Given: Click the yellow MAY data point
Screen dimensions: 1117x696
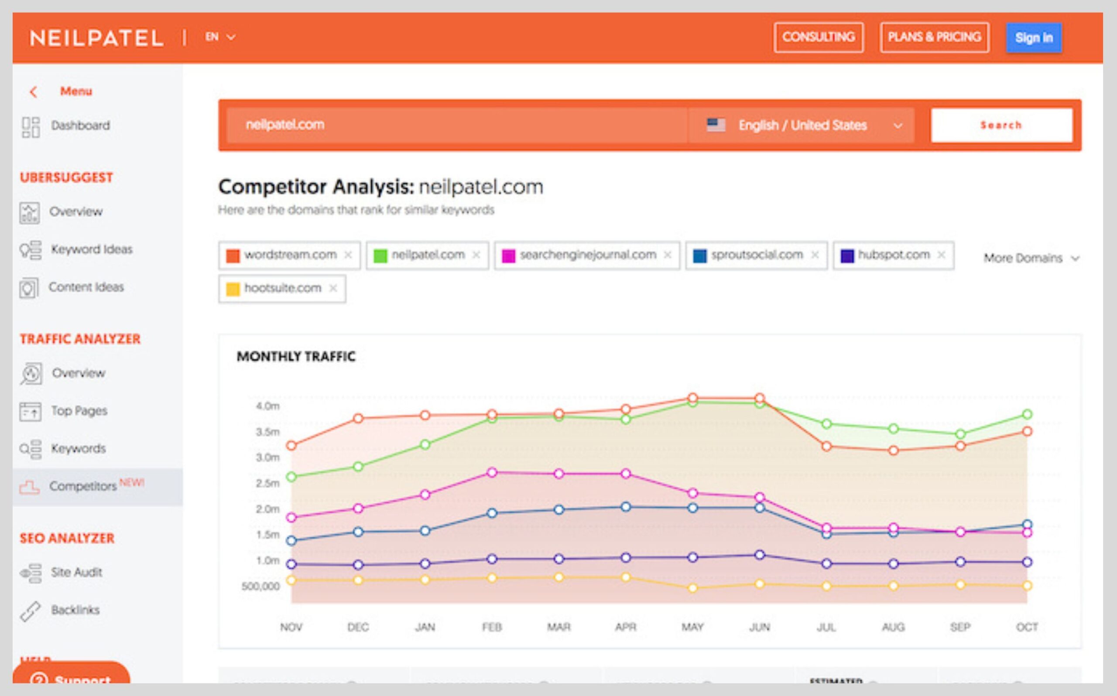Looking at the screenshot, I should pyautogui.click(x=692, y=588).
